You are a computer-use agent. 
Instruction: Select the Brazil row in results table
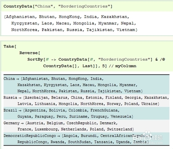tap(86, 113)
